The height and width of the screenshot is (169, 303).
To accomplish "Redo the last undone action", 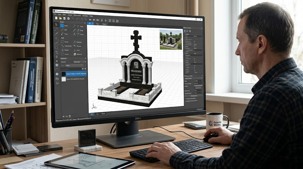I will coord(77,19).
